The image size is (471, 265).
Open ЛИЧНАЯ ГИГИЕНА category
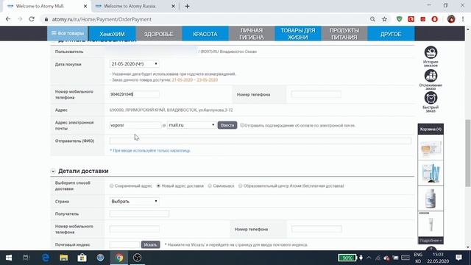[x=252, y=34]
